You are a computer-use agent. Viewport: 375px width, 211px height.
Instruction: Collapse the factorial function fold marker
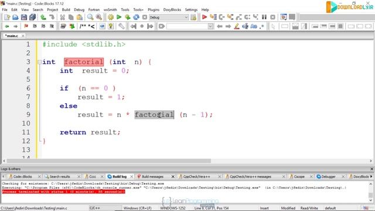(39, 62)
